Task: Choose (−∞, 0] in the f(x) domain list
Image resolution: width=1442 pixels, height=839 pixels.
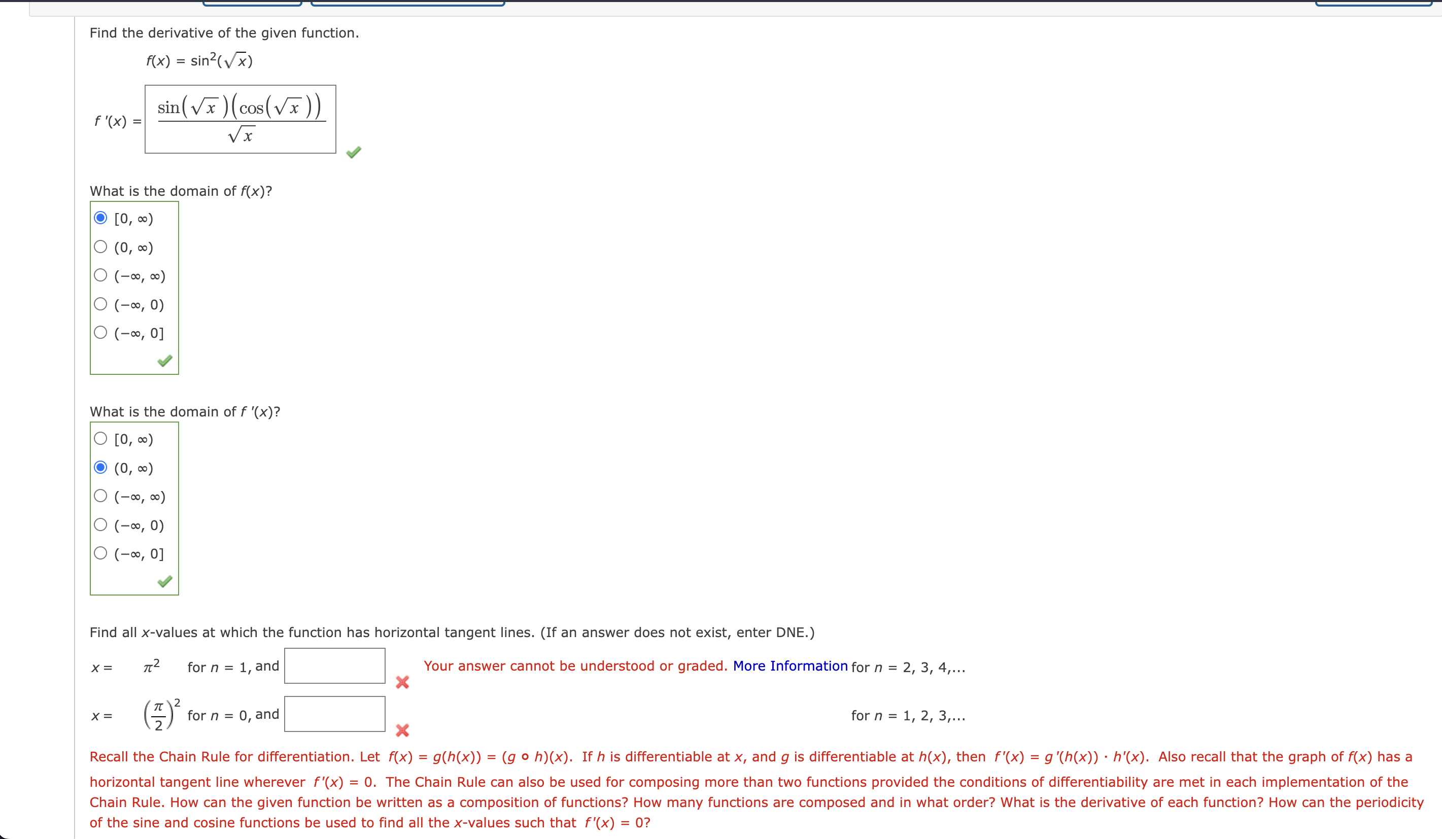Action: tap(100, 332)
